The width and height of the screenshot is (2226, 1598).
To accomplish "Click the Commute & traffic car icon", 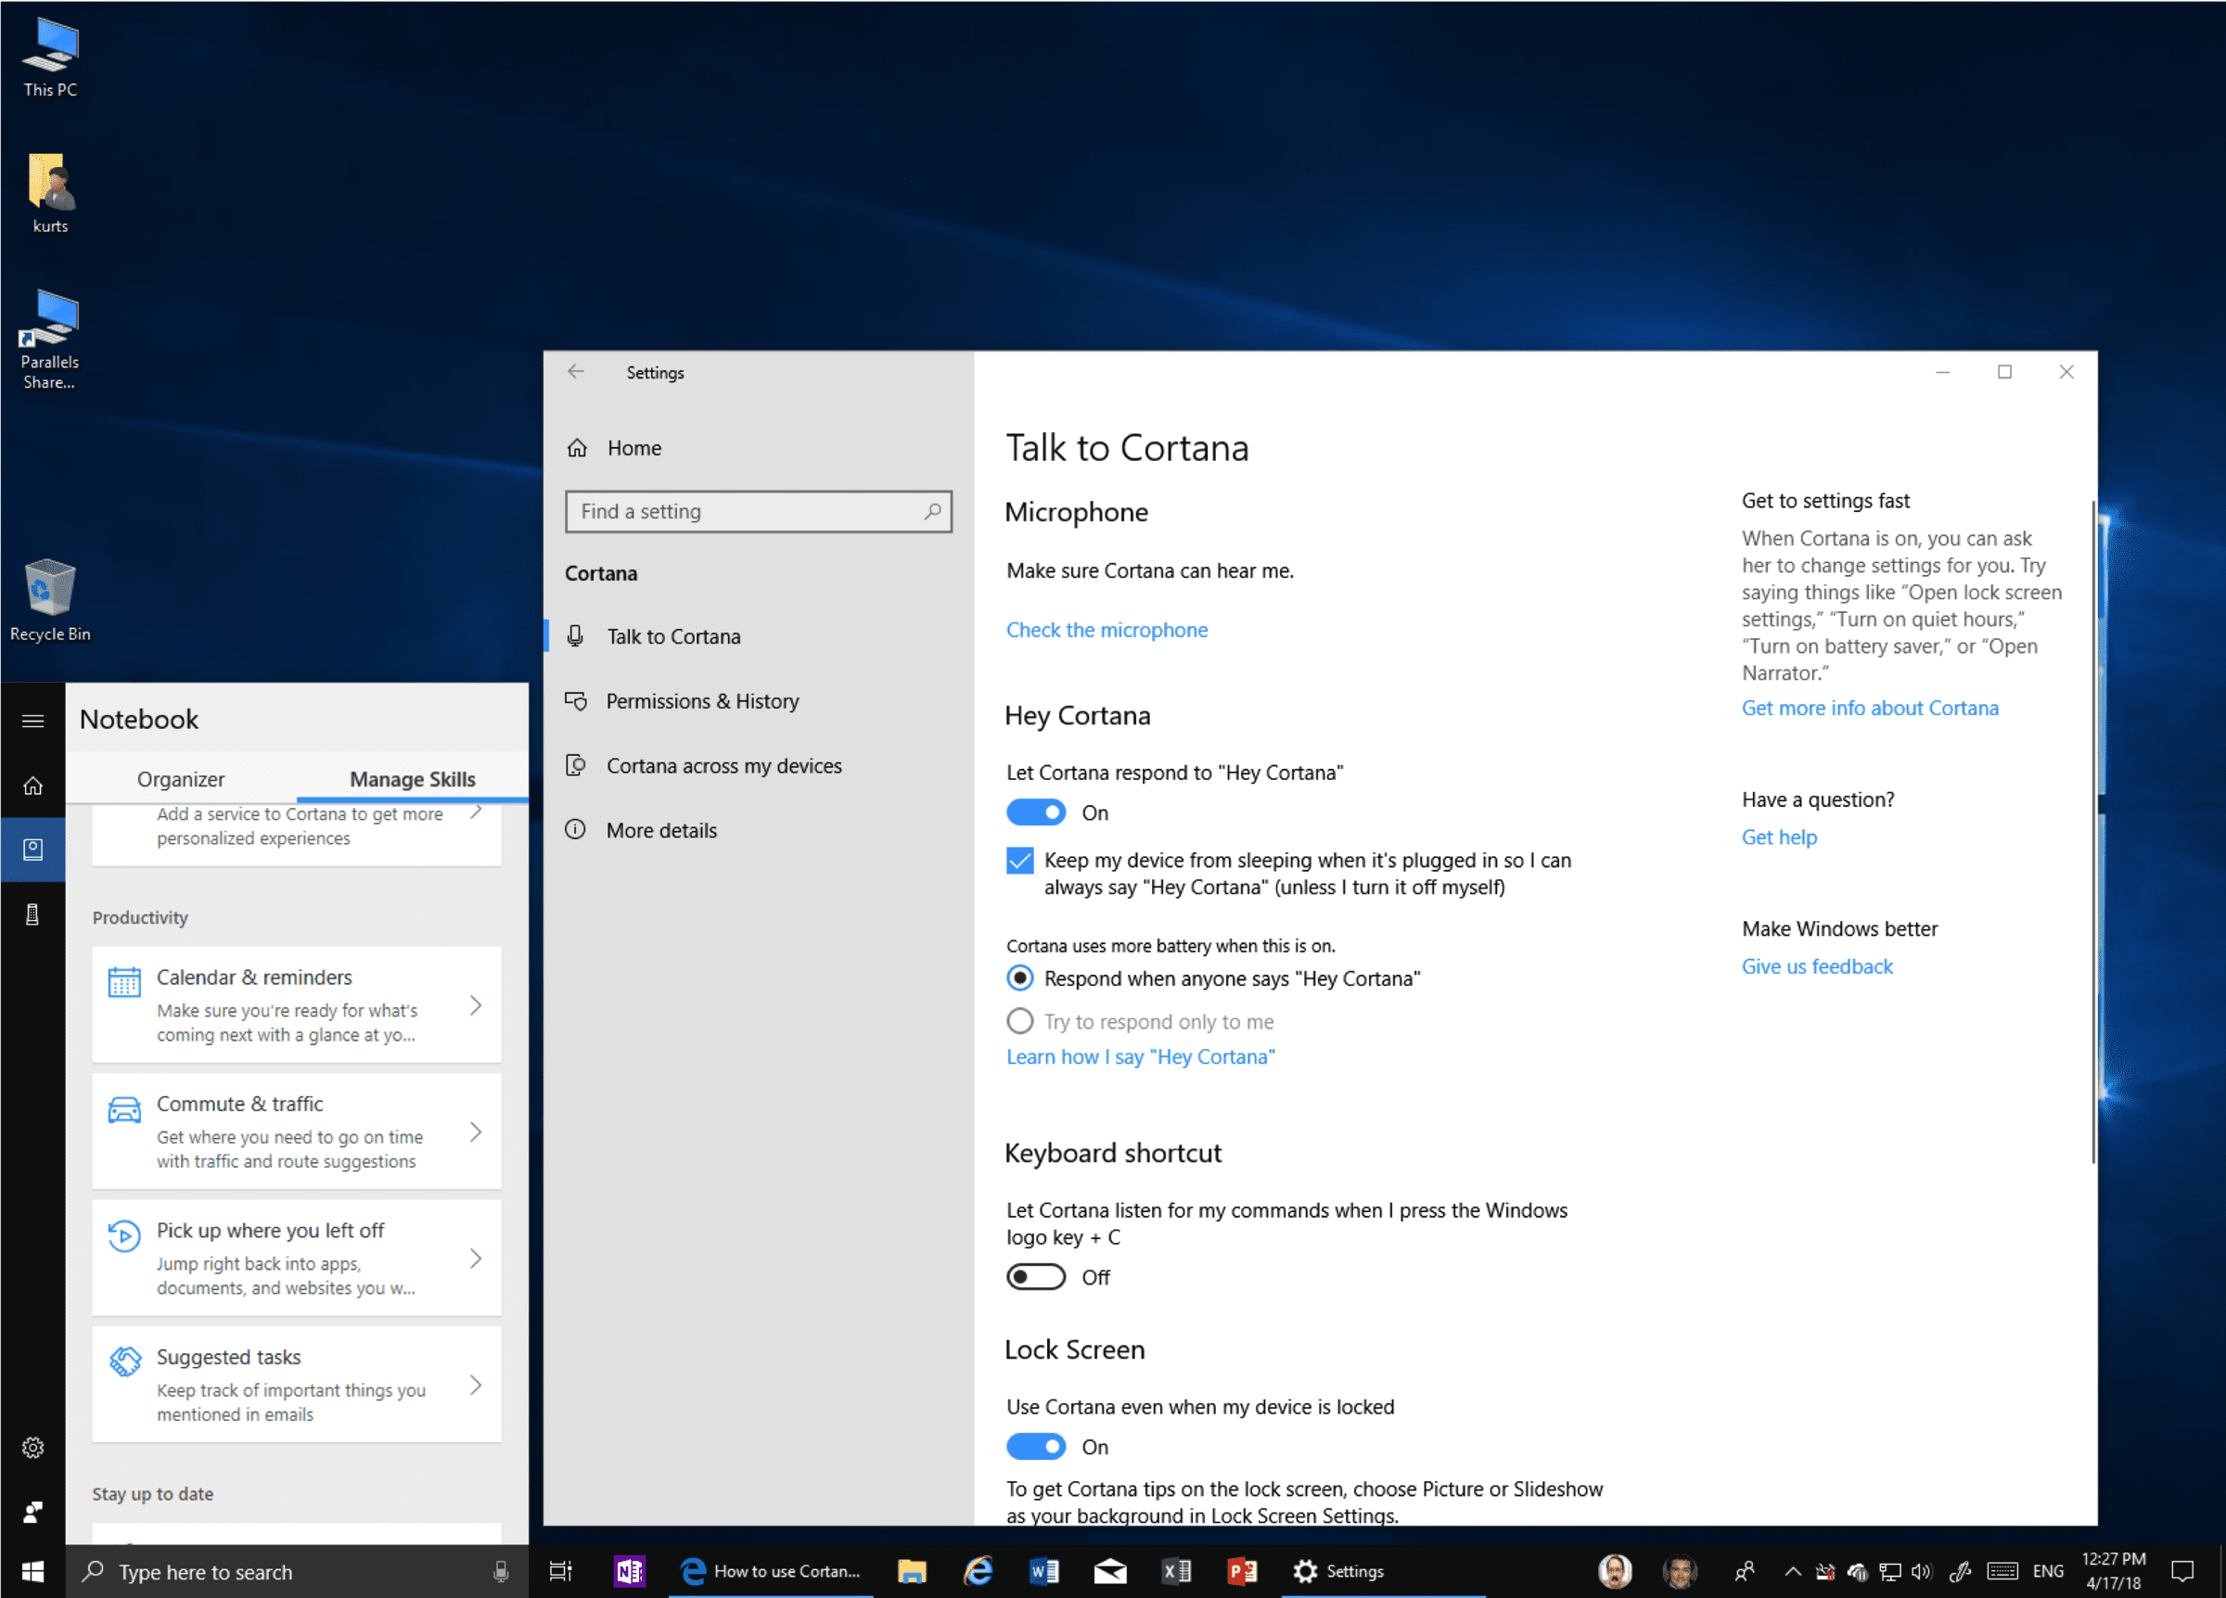I will click(x=123, y=1107).
